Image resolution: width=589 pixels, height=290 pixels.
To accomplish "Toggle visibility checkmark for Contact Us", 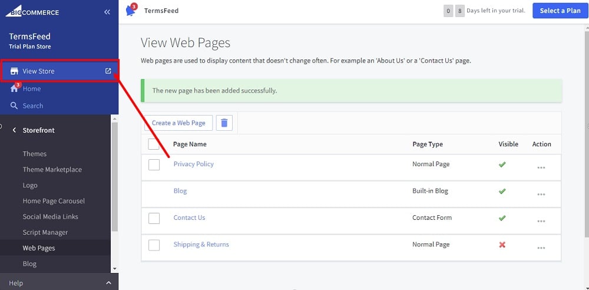I will click(502, 218).
